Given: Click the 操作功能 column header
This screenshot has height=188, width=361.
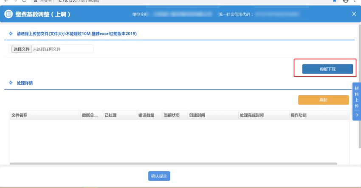Looking at the screenshot, I should tap(298, 115).
